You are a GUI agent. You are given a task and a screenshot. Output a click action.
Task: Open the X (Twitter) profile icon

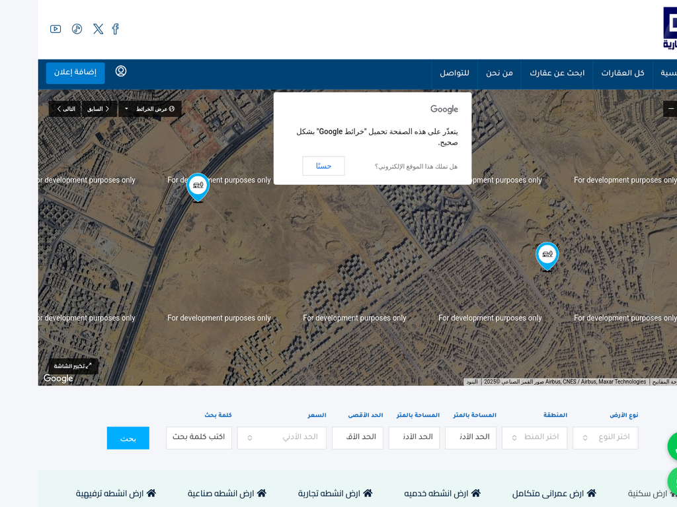point(98,29)
